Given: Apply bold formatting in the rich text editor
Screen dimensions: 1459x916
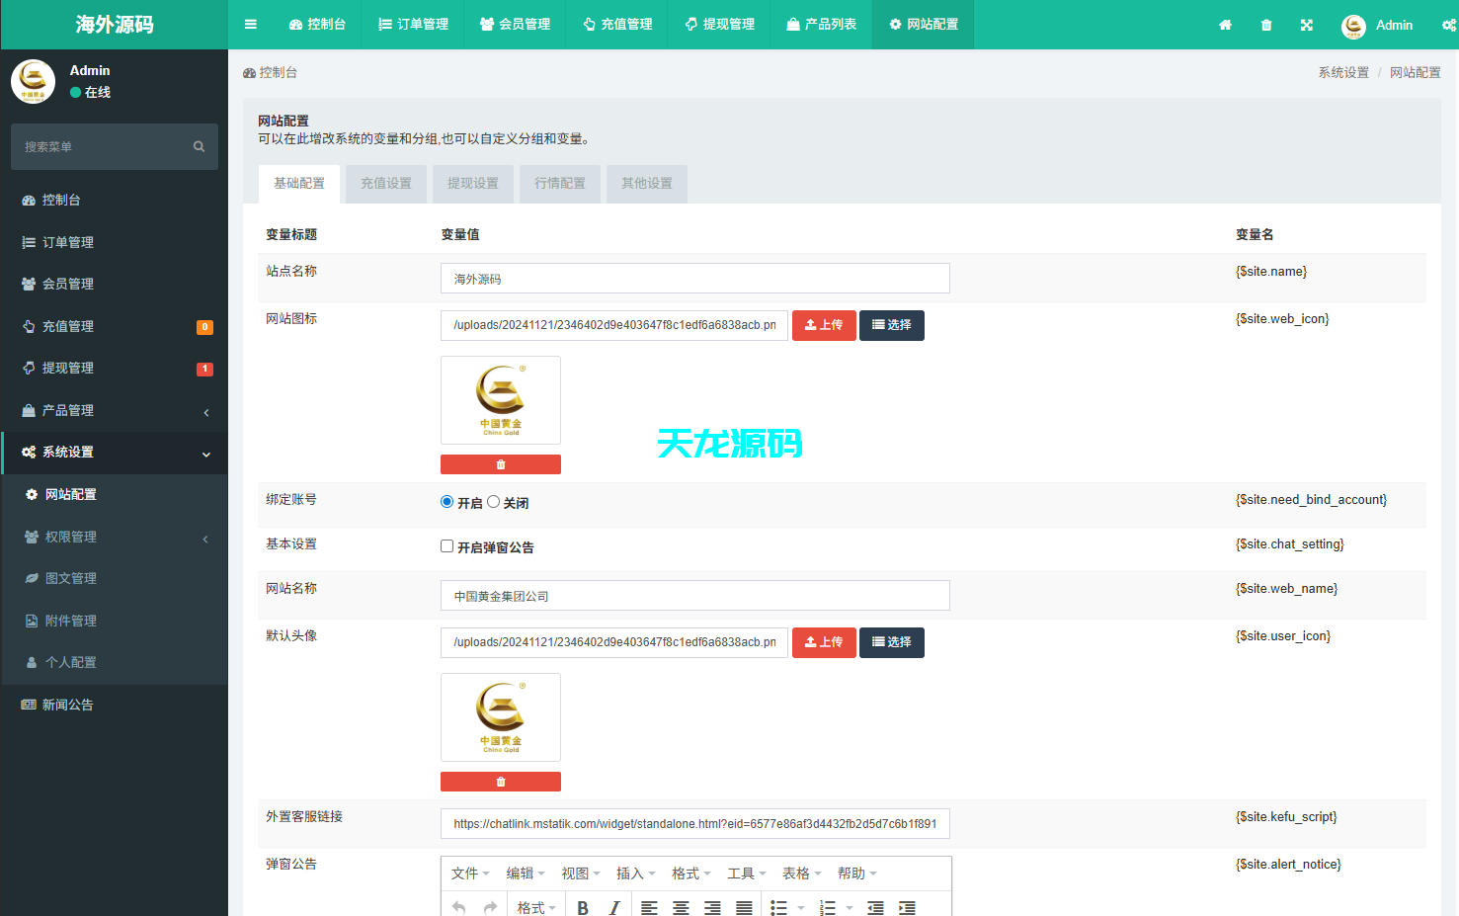Looking at the screenshot, I should click(582, 905).
